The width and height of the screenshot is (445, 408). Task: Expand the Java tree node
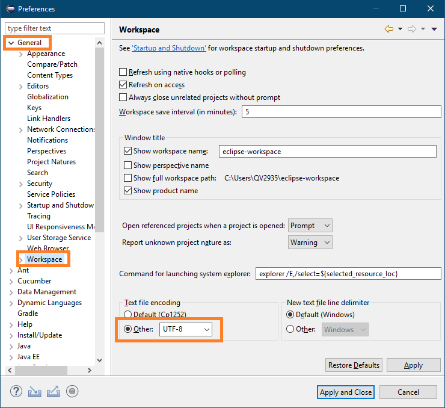point(11,346)
